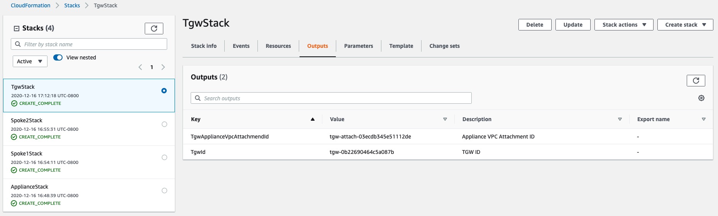
Task: Focus the Search outputs field
Action: coord(331,98)
